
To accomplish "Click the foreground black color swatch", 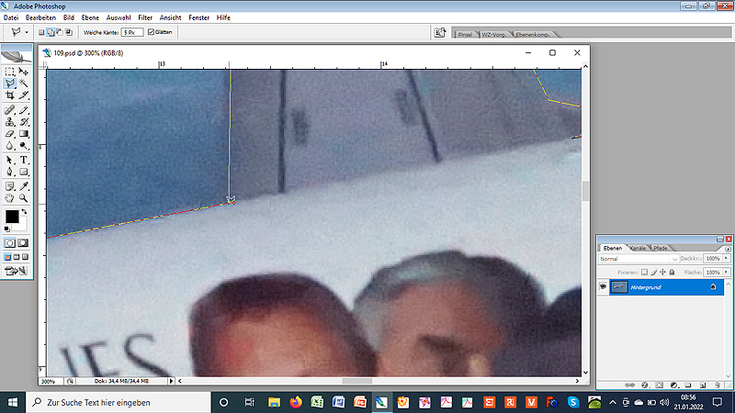I will [x=12, y=217].
